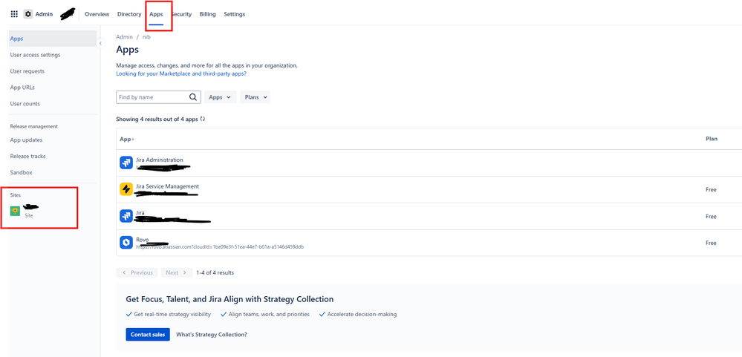Image resolution: width=742 pixels, height=357 pixels.
Task: Open the Settings tab
Action: [235, 14]
